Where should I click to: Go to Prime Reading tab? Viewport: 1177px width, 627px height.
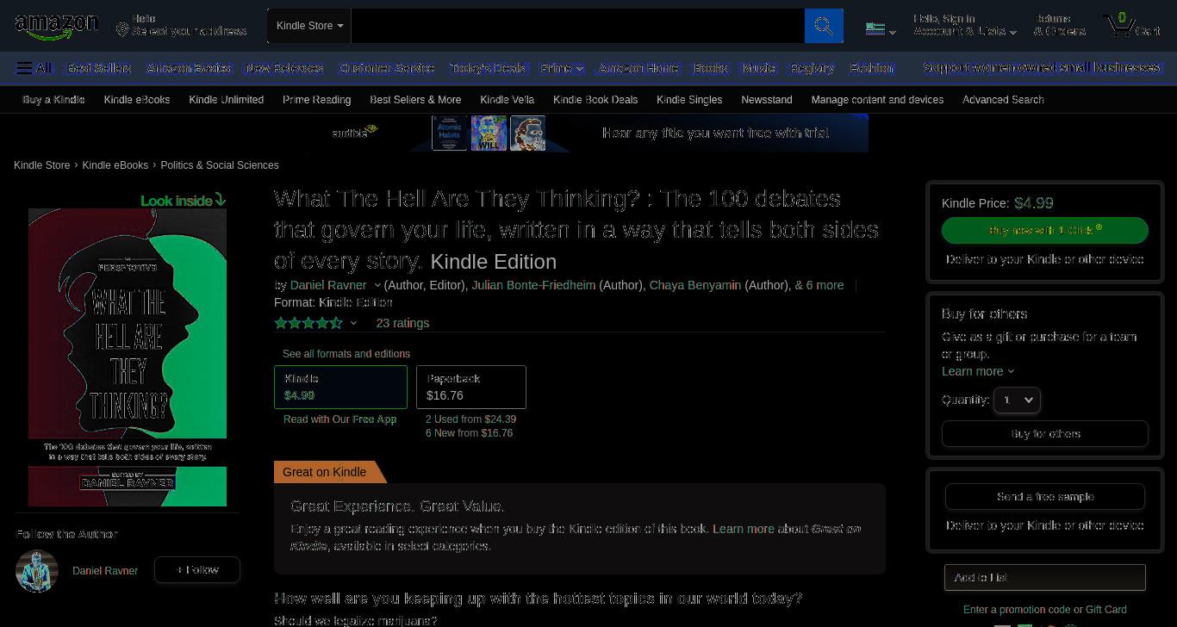click(316, 100)
